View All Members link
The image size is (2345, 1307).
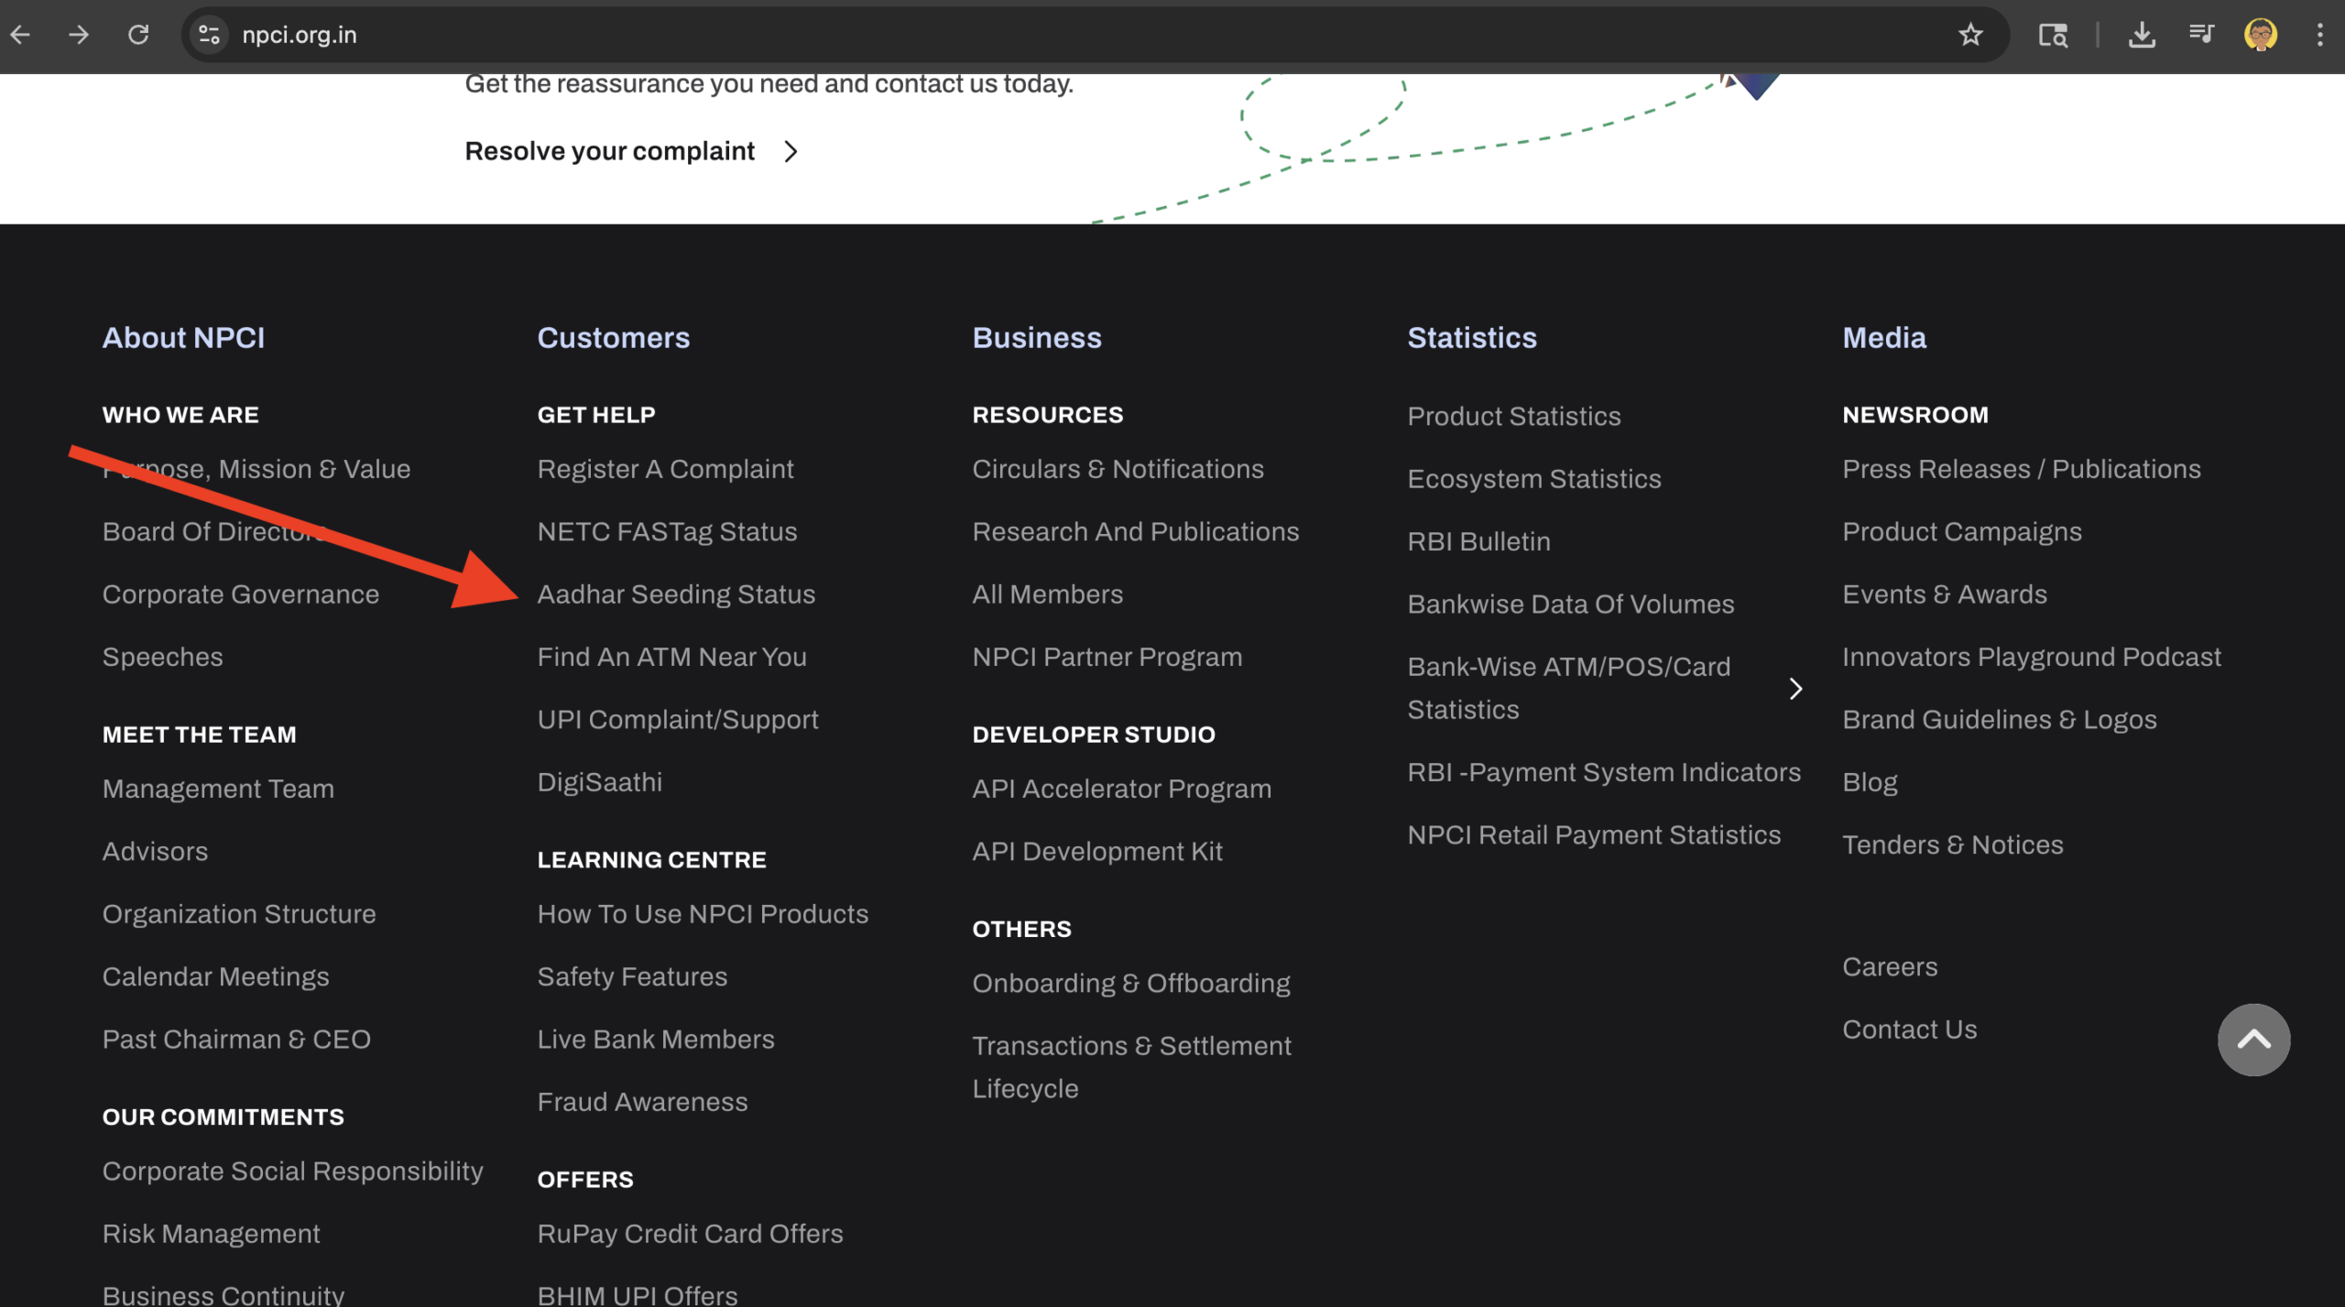click(1048, 594)
